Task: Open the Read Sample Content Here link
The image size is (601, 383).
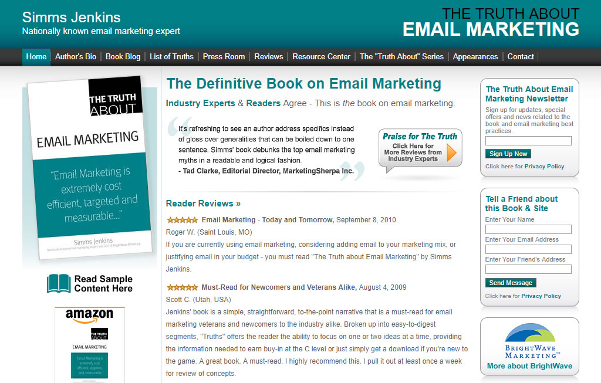Action: click(x=103, y=284)
